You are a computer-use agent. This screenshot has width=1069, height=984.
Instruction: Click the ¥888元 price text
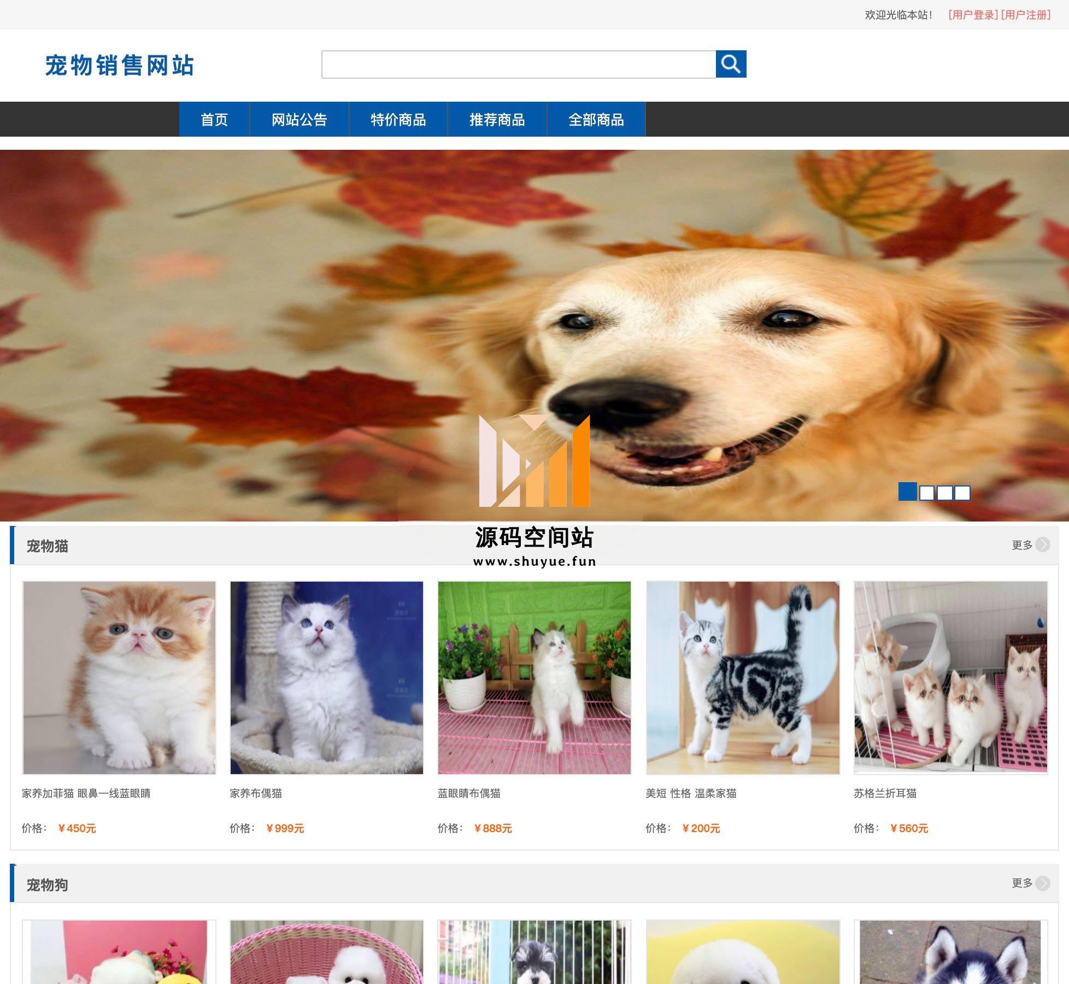point(493,828)
